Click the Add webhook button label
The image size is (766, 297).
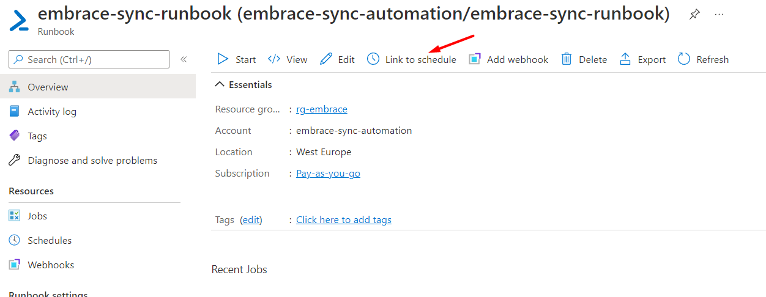(x=518, y=60)
